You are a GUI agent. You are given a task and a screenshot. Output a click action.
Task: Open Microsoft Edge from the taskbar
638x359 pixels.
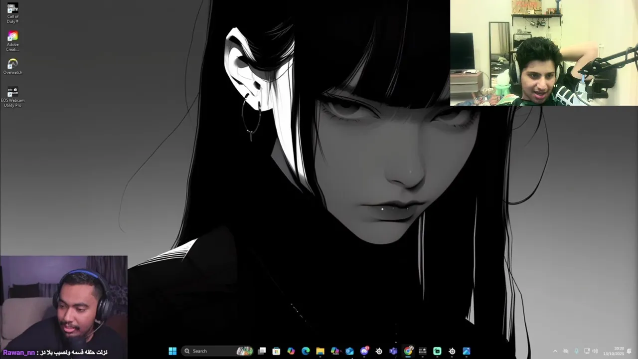coord(306,351)
